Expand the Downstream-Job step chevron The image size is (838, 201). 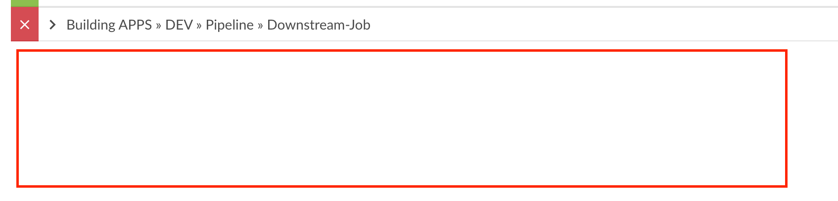pyautogui.click(x=52, y=25)
